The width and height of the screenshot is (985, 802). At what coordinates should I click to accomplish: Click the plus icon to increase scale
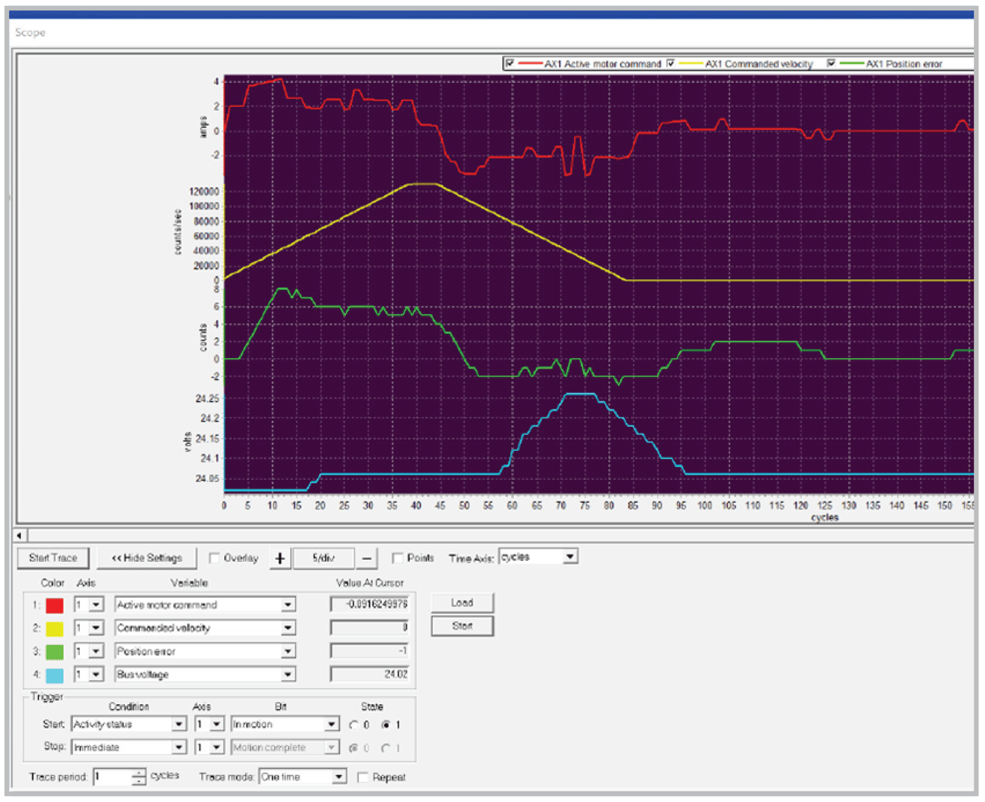tap(280, 558)
